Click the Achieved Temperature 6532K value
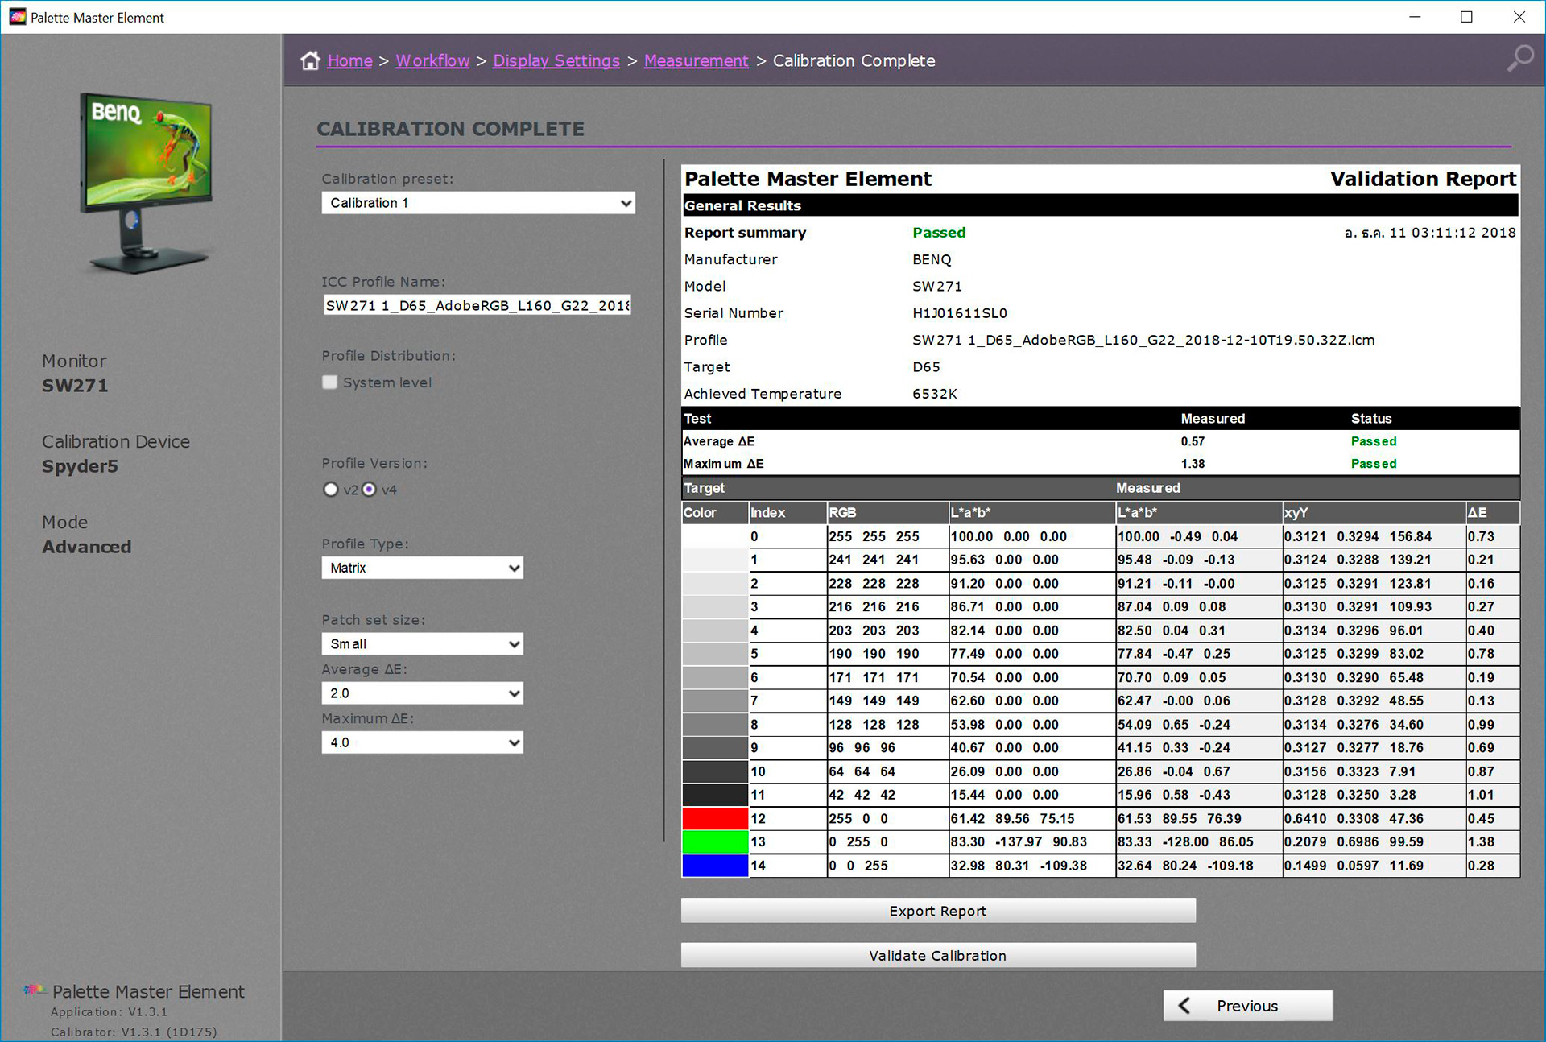Screen dimensions: 1546x1042 pos(935,394)
